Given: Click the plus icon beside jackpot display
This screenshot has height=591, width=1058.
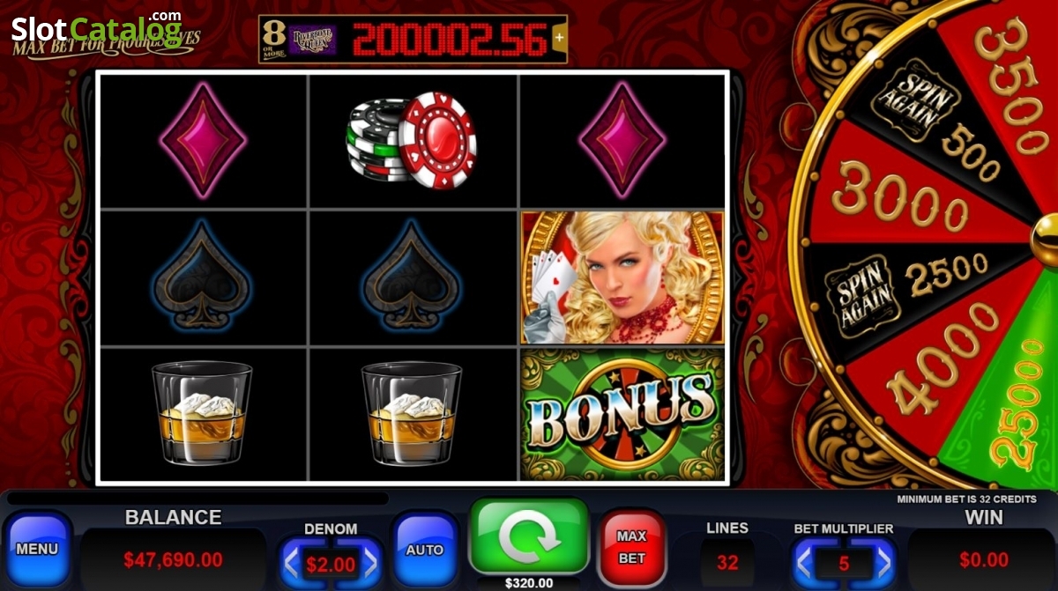Looking at the screenshot, I should point(558,39).
